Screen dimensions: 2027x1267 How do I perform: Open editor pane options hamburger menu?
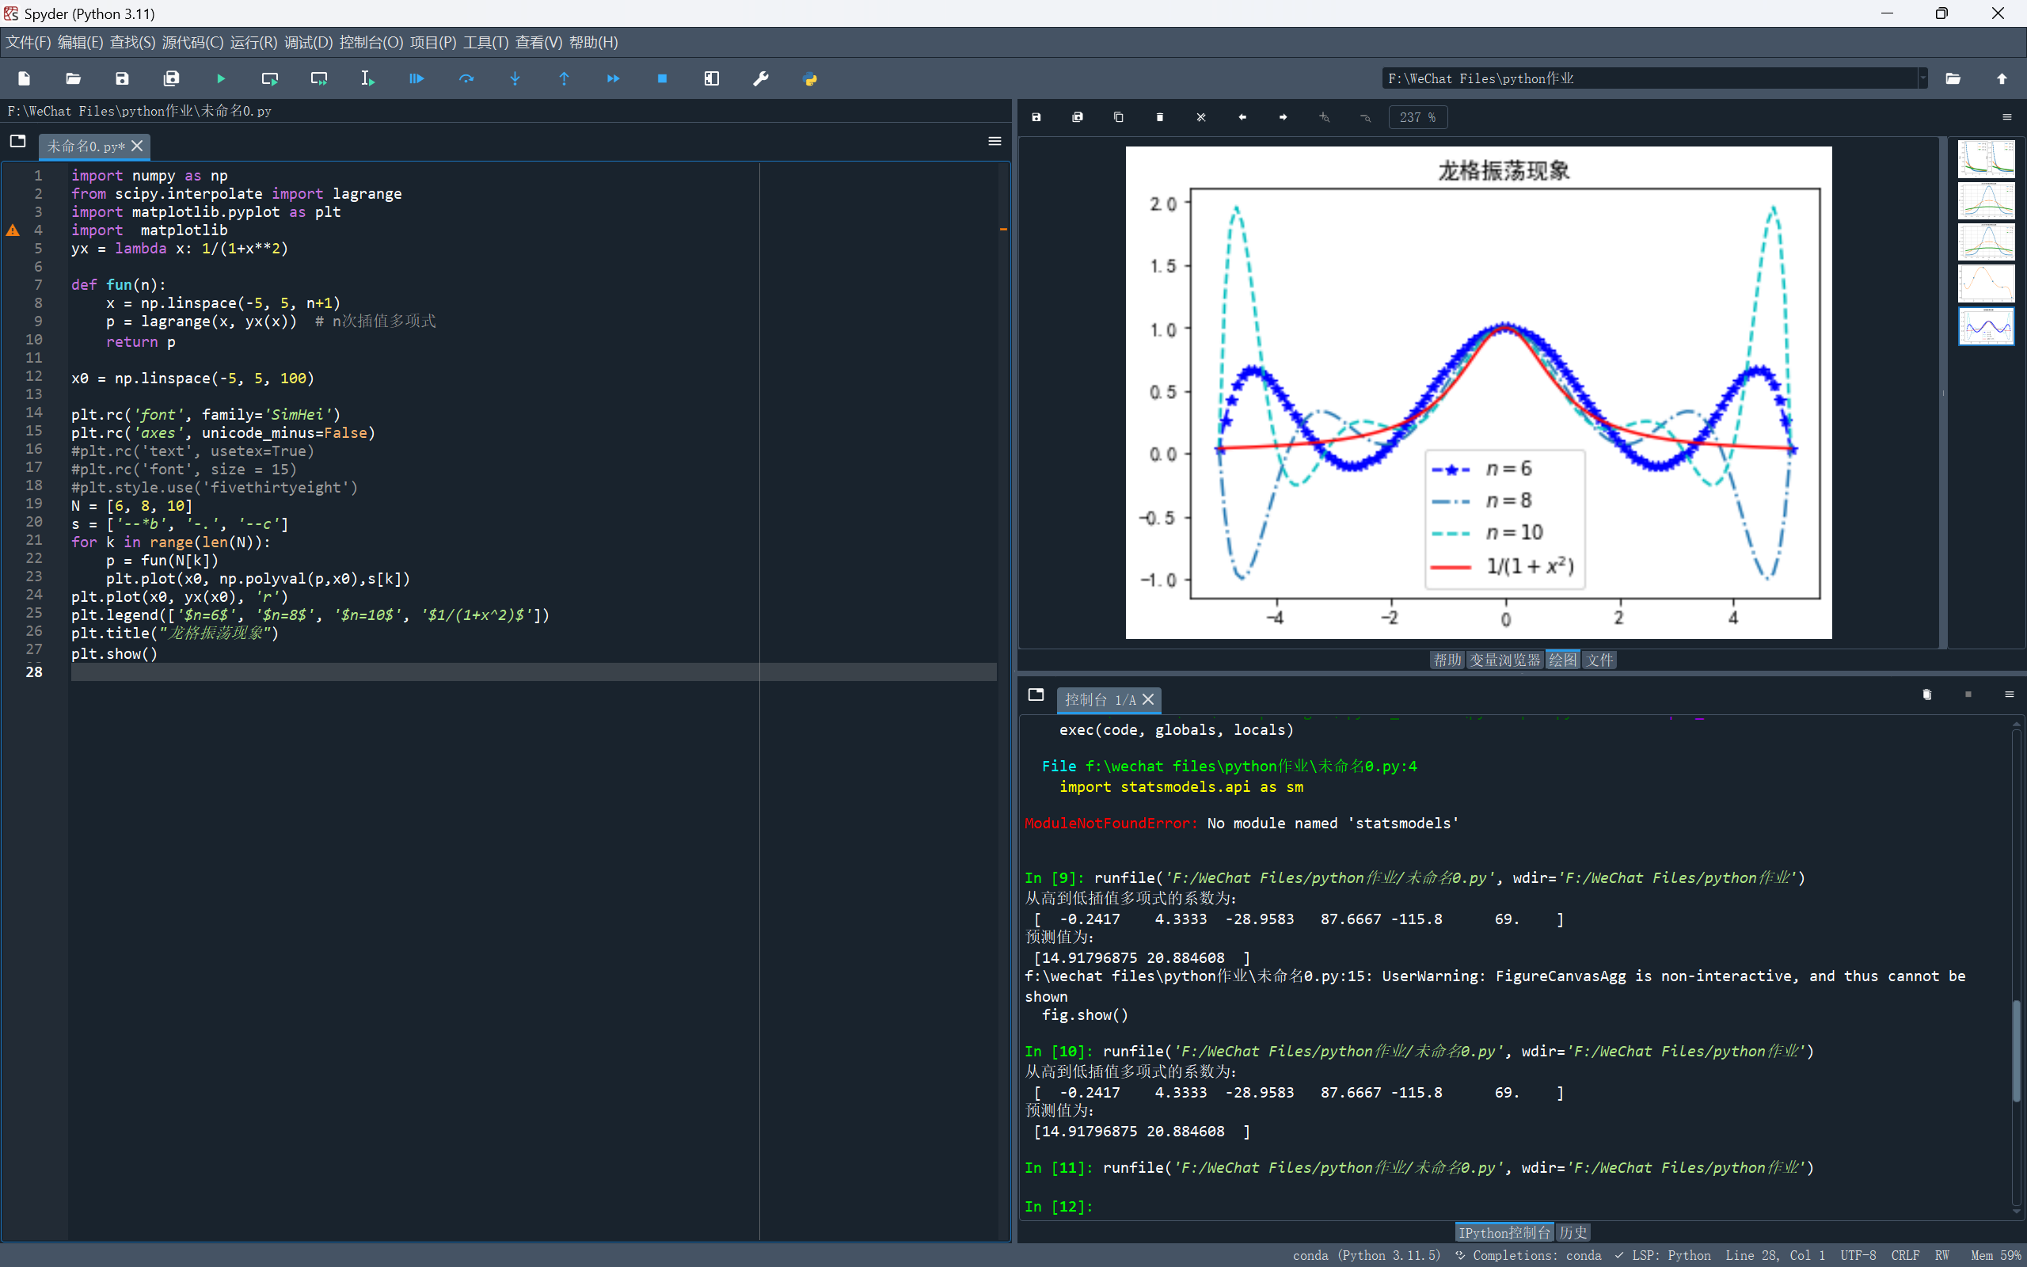point(995,142)
